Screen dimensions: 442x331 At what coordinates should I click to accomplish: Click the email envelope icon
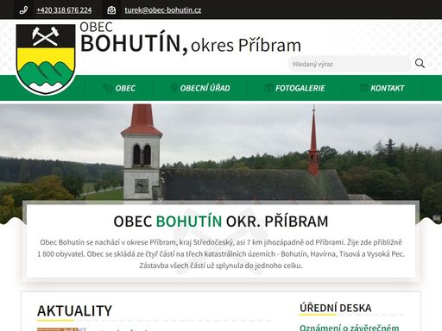tap(111, 10)
